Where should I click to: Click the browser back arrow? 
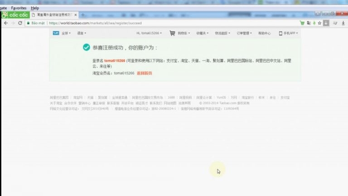[x=6, y=23]
